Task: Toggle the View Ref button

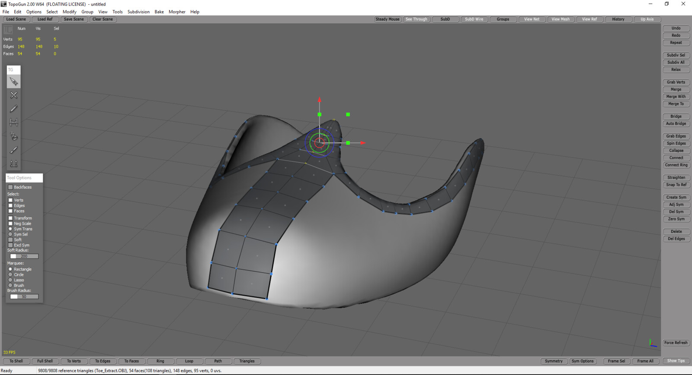Action: (x=589, y=19)
